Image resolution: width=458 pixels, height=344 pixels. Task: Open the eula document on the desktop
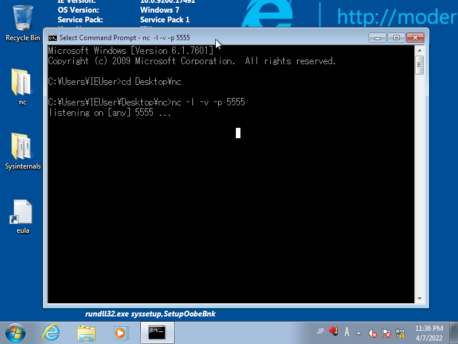[x=22, y=214]
